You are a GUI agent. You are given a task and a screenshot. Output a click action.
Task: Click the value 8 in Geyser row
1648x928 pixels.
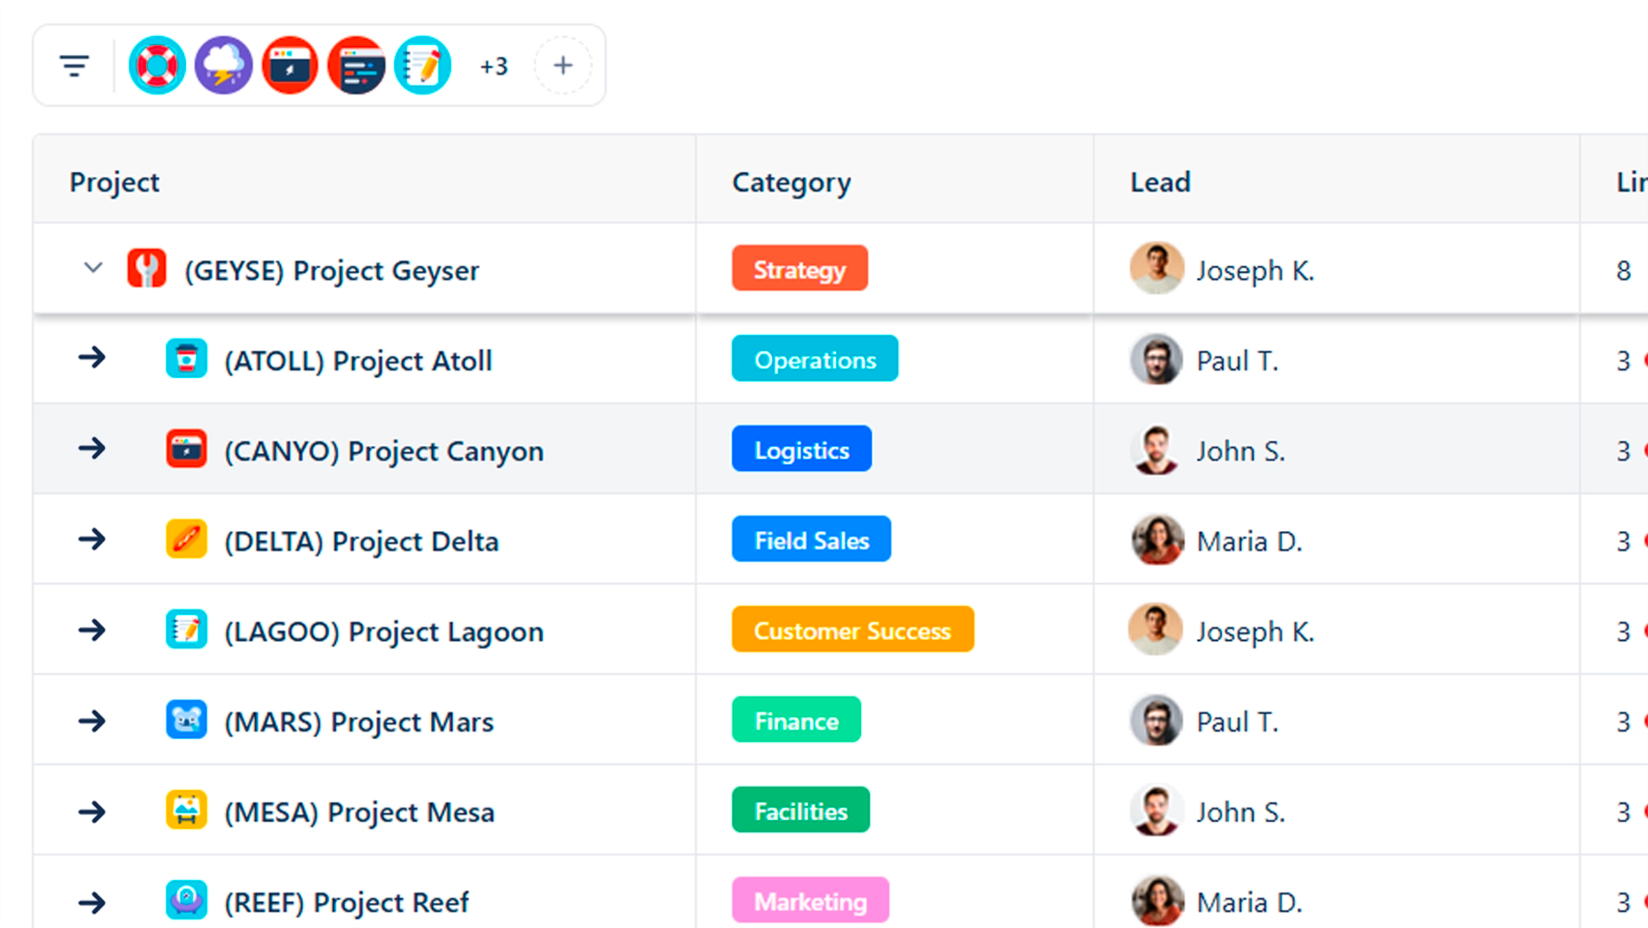(1623, 271)
